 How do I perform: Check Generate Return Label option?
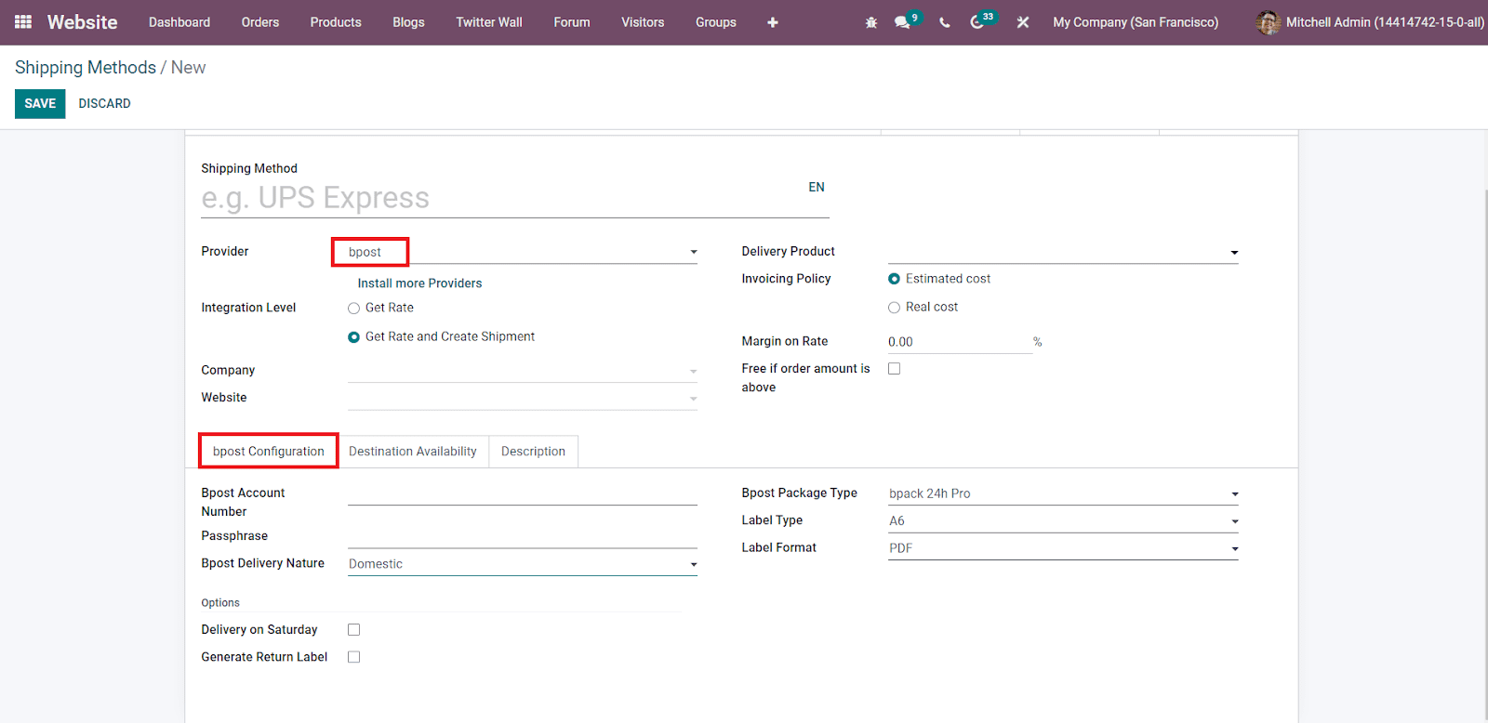(353, 657)
